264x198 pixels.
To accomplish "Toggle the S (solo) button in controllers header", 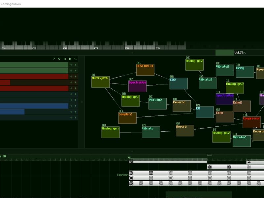I will 75,59.
